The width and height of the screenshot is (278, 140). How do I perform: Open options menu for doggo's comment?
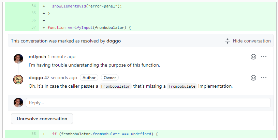tap(264, 78)
